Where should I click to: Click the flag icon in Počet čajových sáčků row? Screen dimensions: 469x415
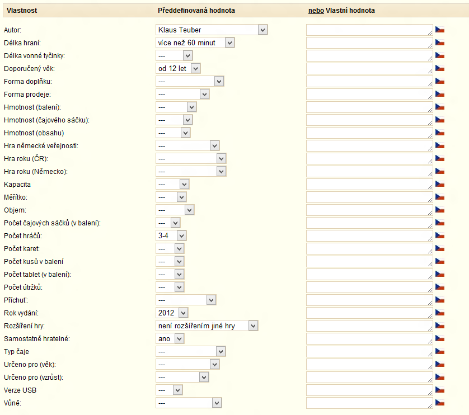point(440,223)
